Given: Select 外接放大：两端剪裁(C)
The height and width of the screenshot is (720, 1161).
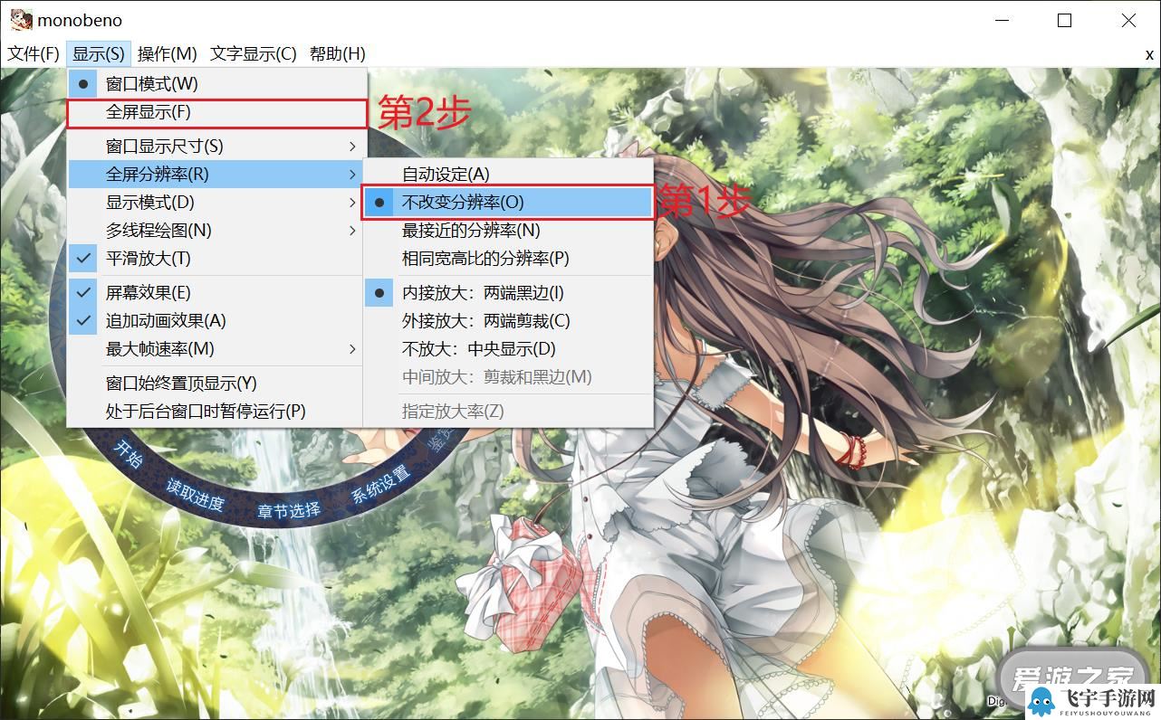Looking at the screenshot, I should click(x=508, y=320).
